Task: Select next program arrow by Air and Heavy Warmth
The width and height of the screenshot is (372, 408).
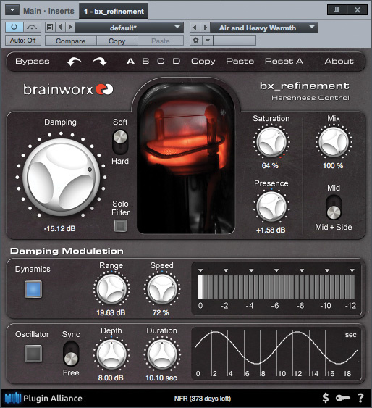Action: pyautogui.click(x=206, y=28)
